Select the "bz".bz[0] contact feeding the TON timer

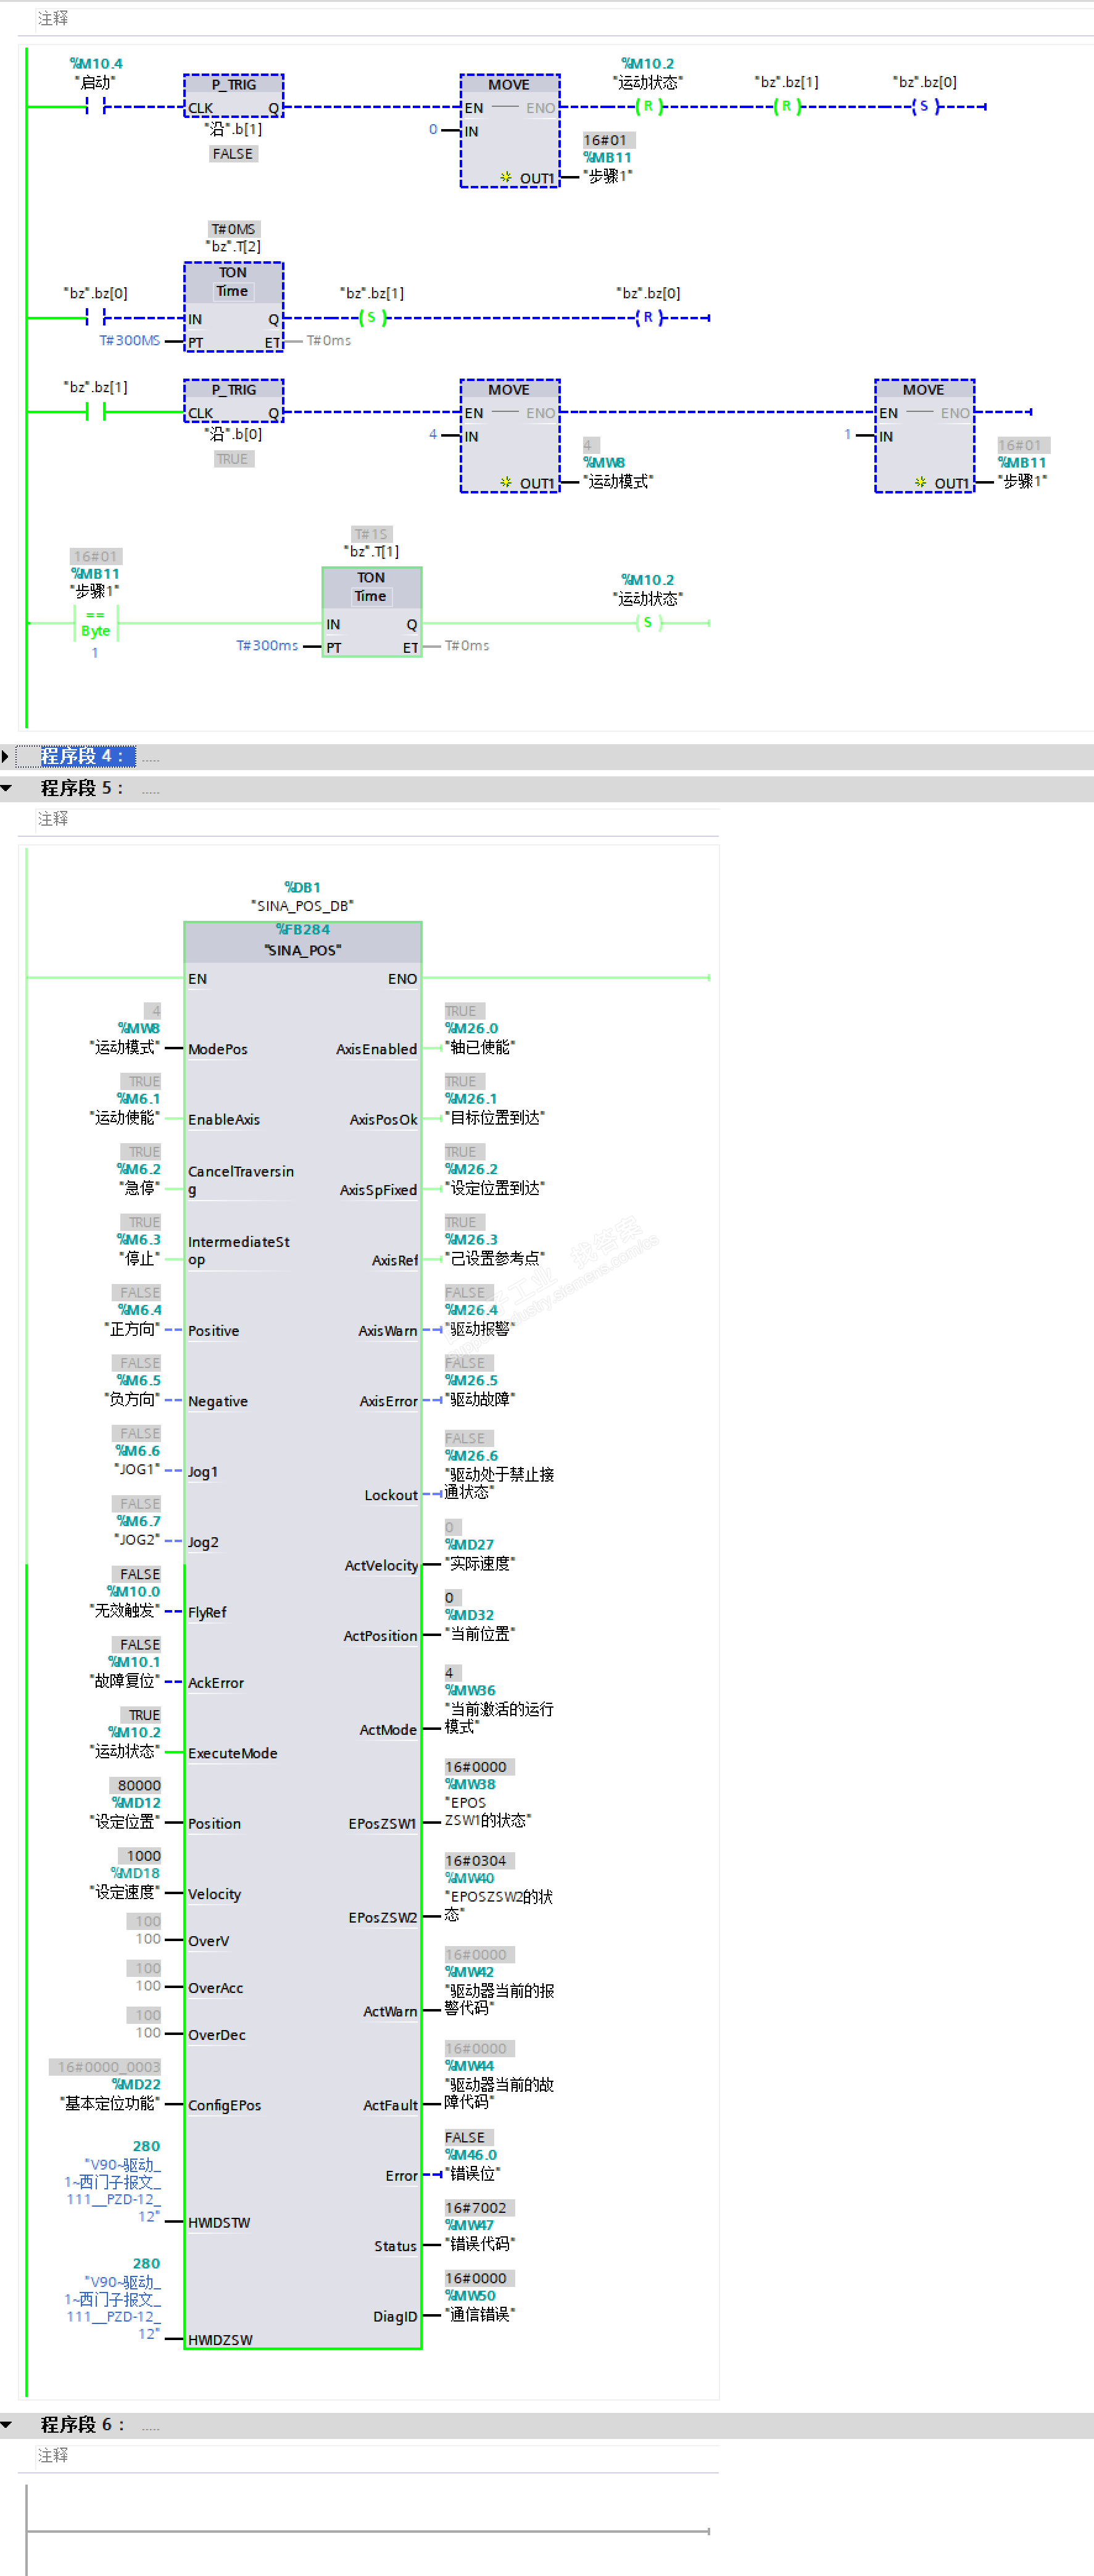click(x=96, y=317)
